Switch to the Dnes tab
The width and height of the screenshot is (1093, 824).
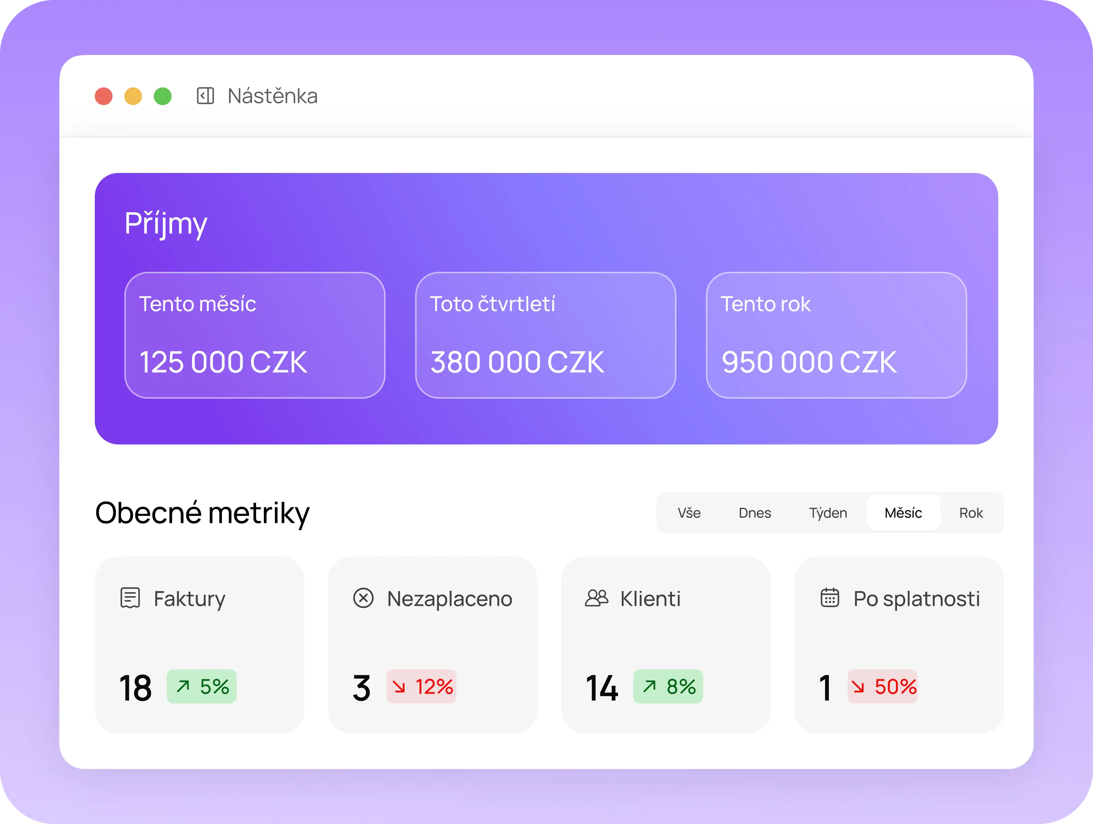tap(755, 513)
